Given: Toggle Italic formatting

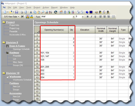Looking at the screenshot, I should click(x=91, y=17).
